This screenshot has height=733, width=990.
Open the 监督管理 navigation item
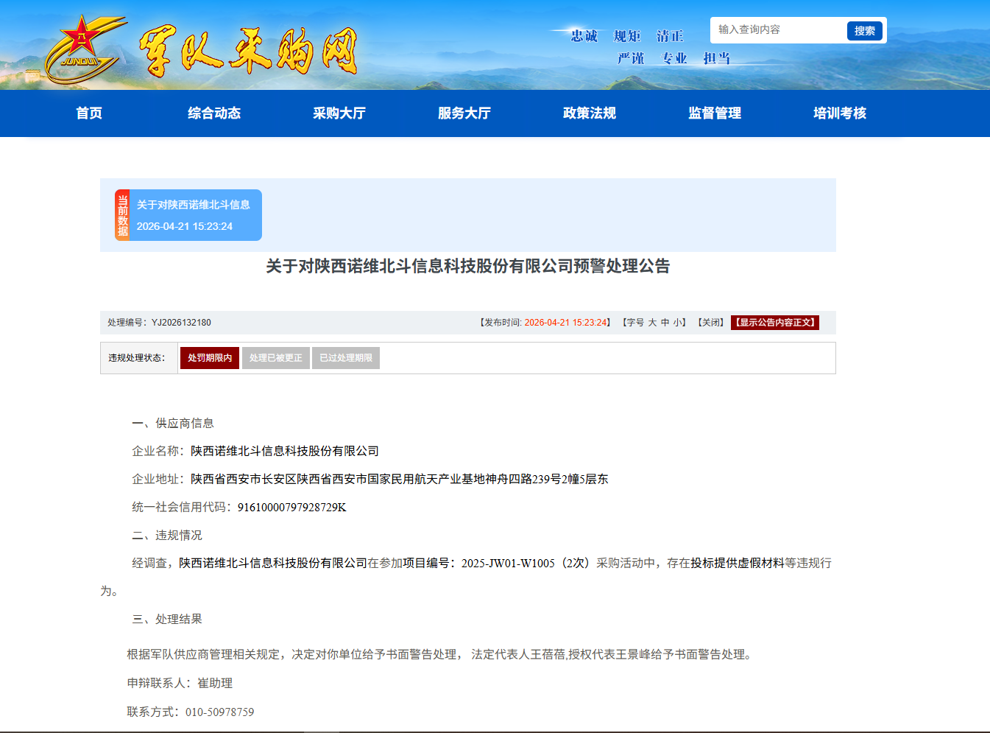pyautogui.click(x=715, y=113)
